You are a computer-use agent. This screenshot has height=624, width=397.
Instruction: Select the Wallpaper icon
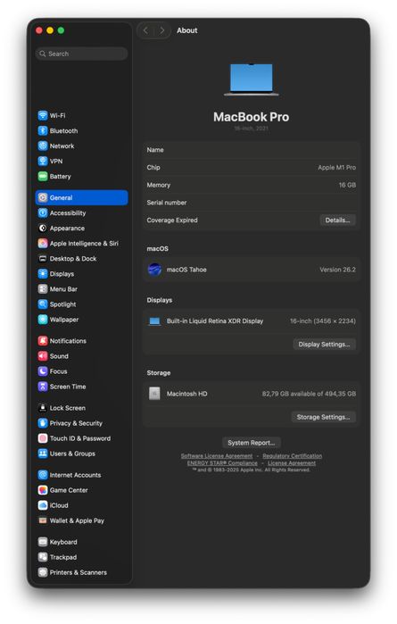43,320
